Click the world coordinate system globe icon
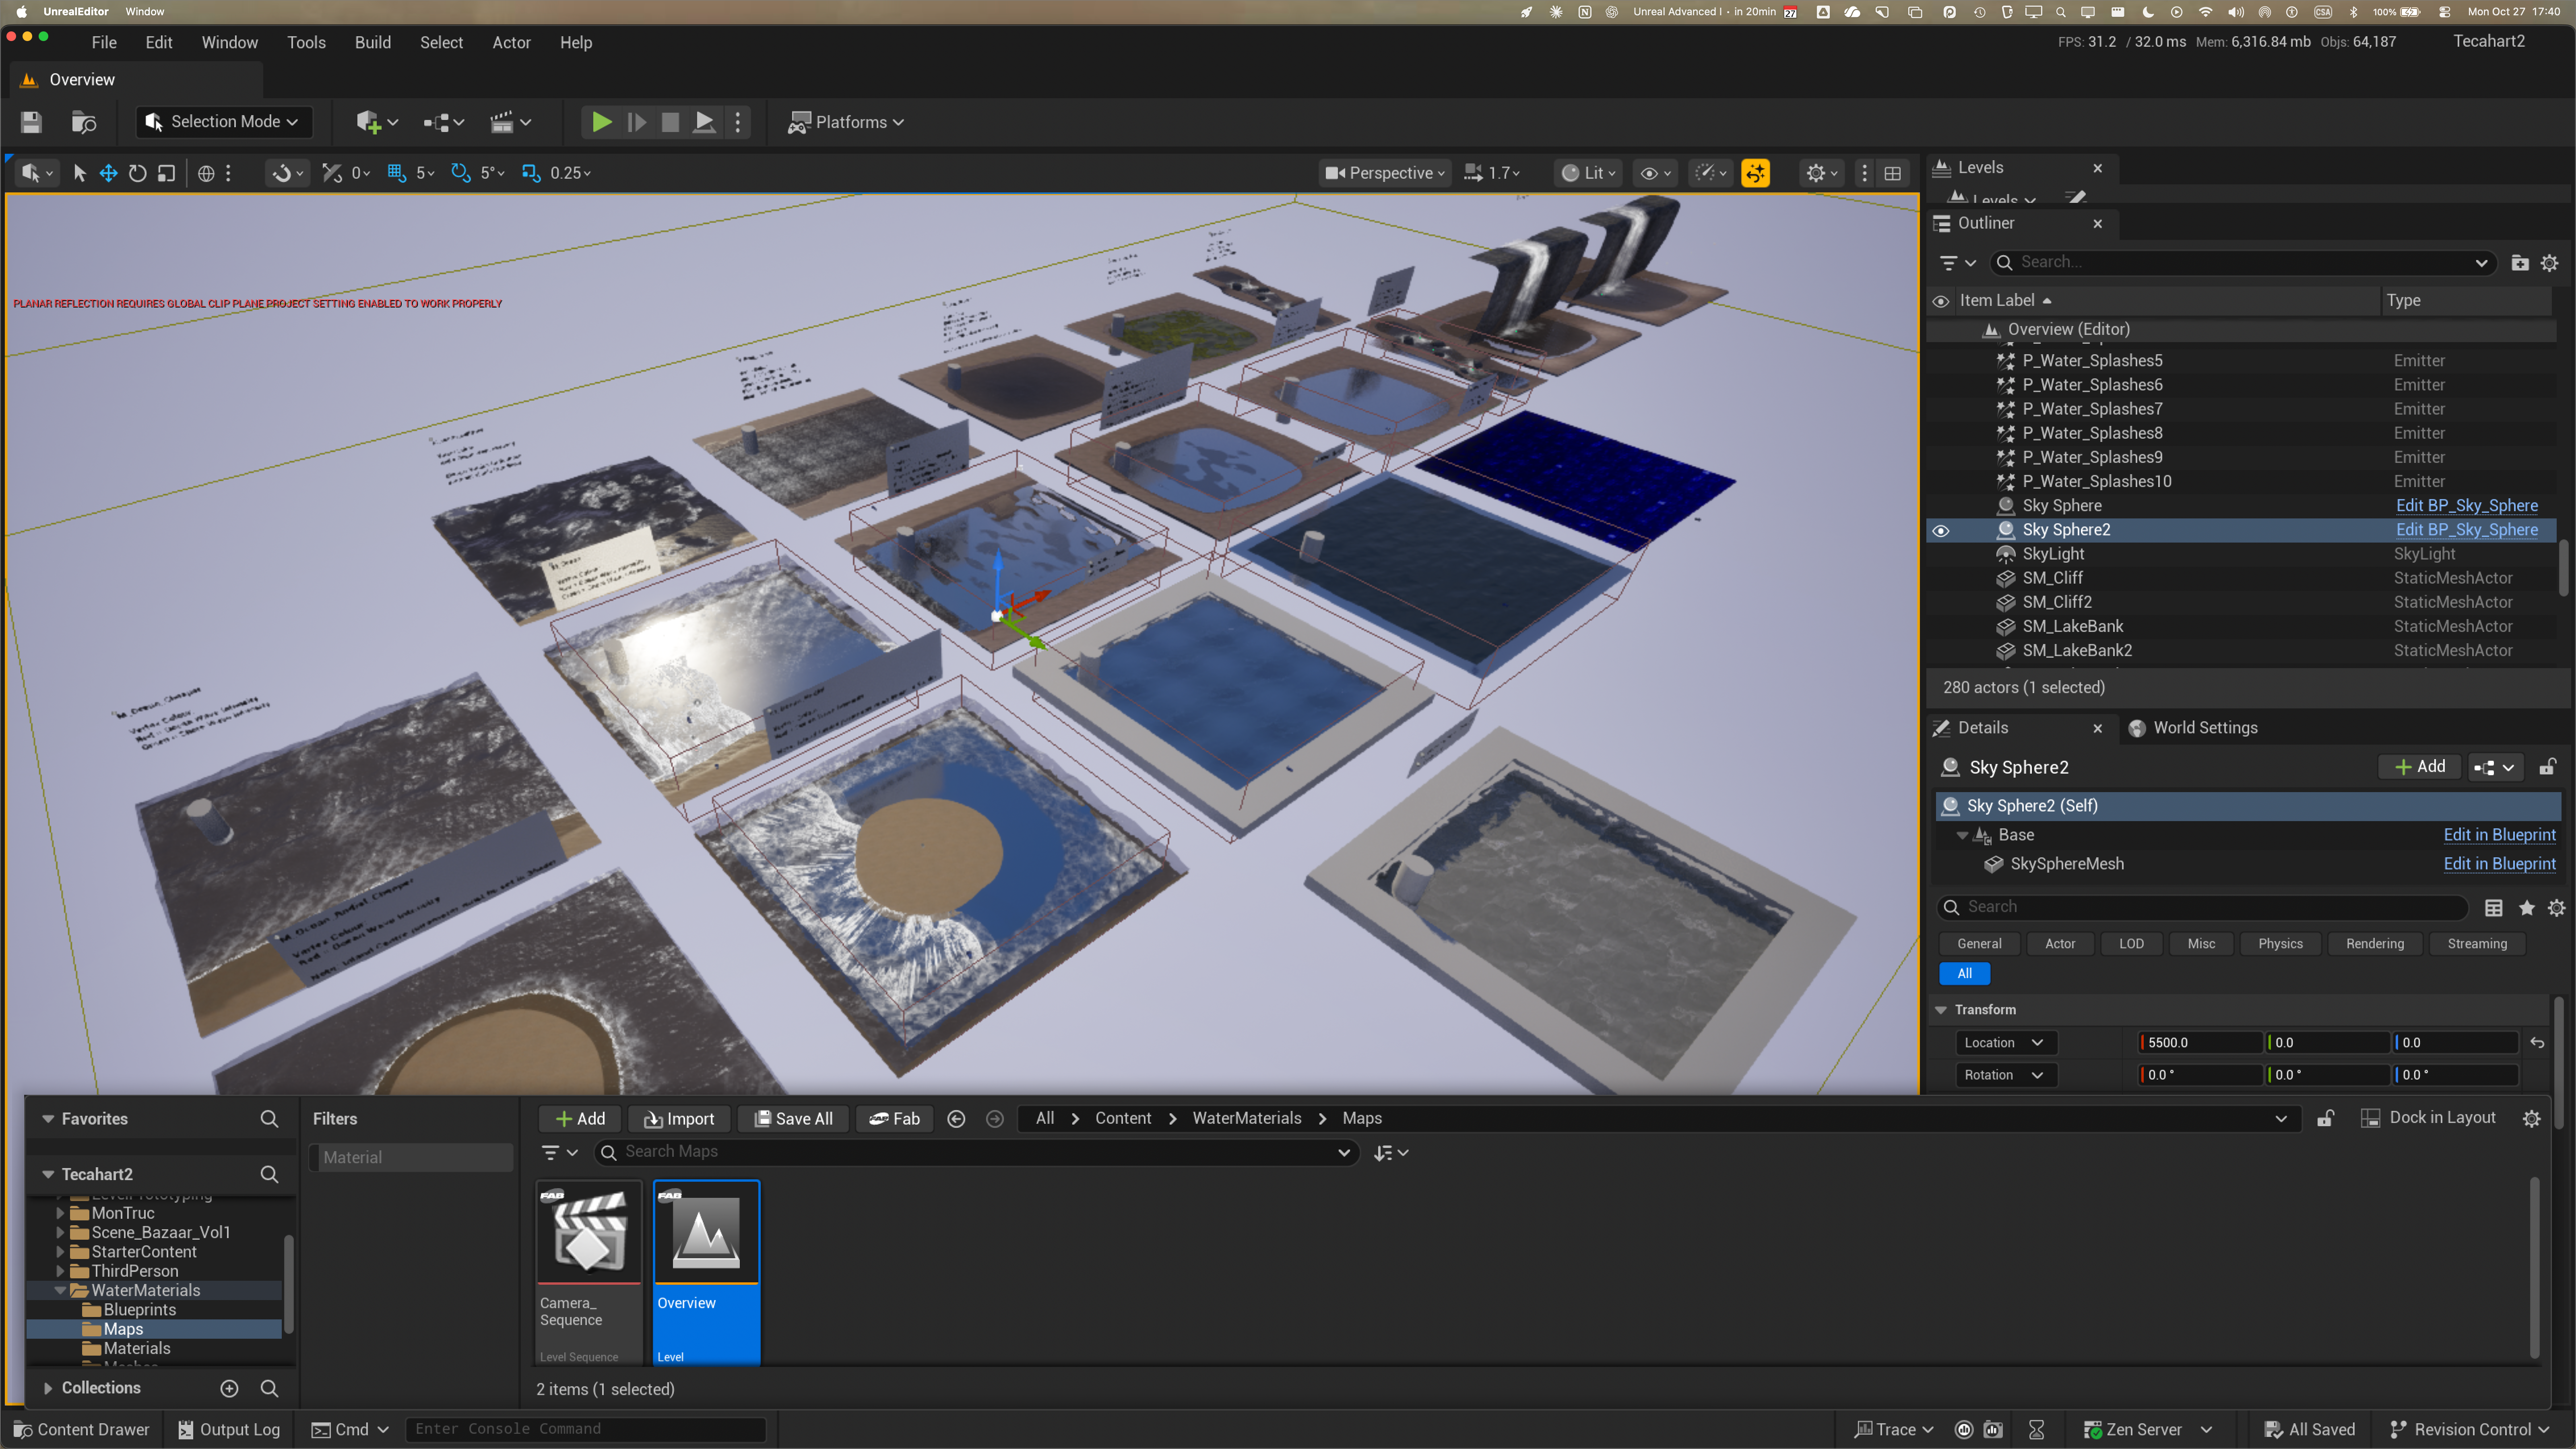Viewport: 2576px width, 1449px height. pos(206,173)
